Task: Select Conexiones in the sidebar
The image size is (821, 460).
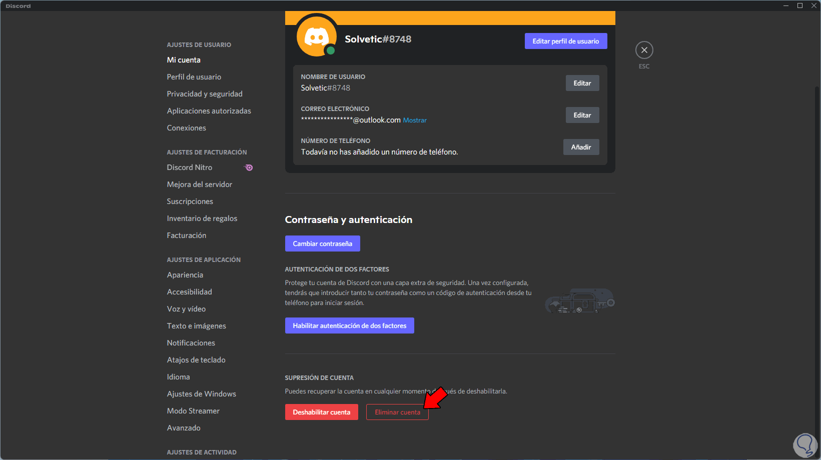Action: click(187, 128)
